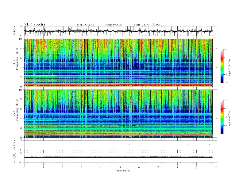
Task: Click inside the ch.2 frequency spectrogram
Action: coord(118,114)
